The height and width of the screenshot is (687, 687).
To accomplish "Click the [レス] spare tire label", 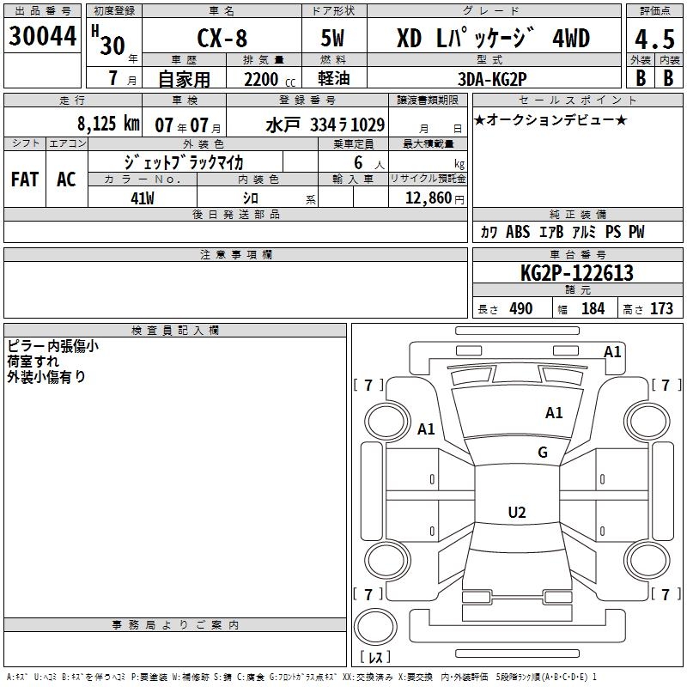I will click(x=375, y=657).
